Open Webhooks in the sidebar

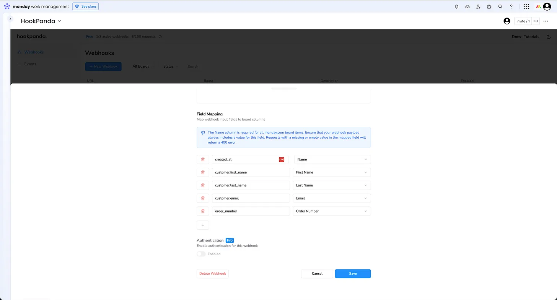[34, 52]
